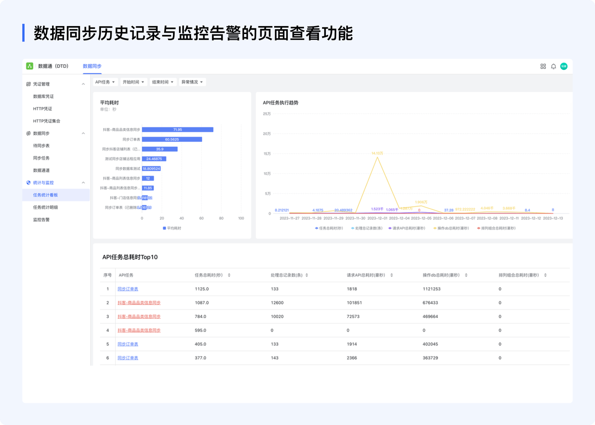Toggle 任务总耗时(秒) legend series

[x=329, y=228]
